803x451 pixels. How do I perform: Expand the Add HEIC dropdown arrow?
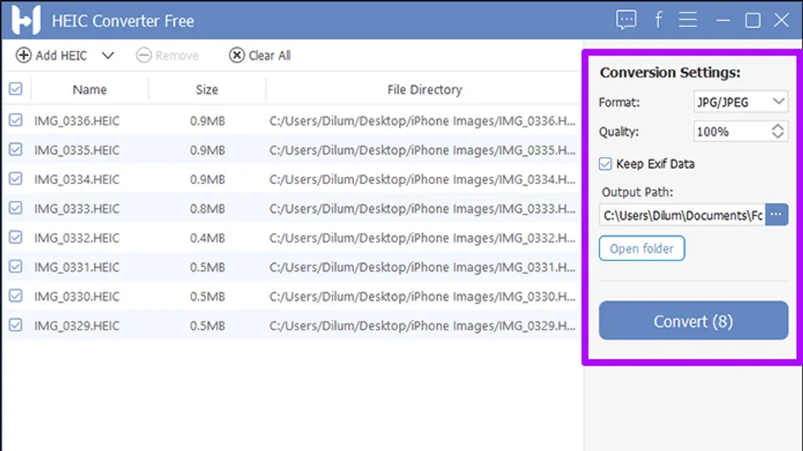coord(108,55)
